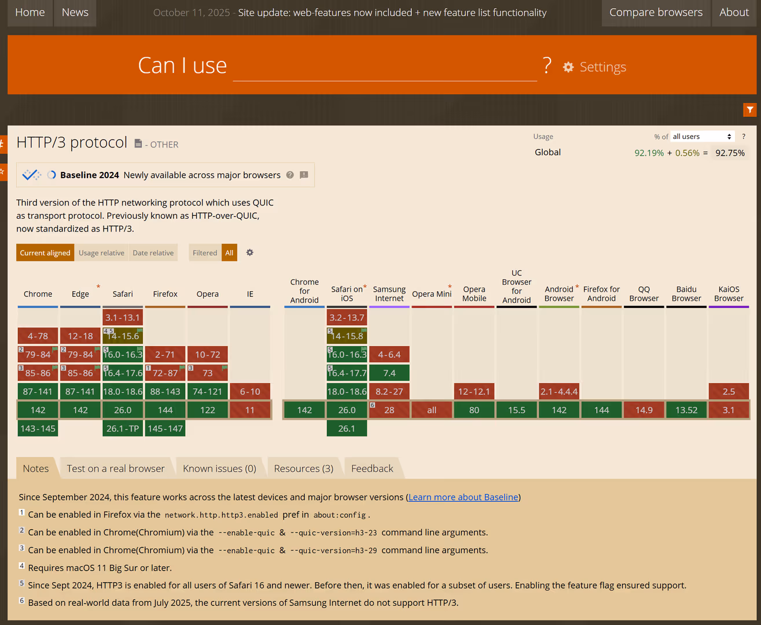This screenshot has height=625, width=761.
Task: Switch to the Resources (3) tab
Action: (x=302, y=468)
